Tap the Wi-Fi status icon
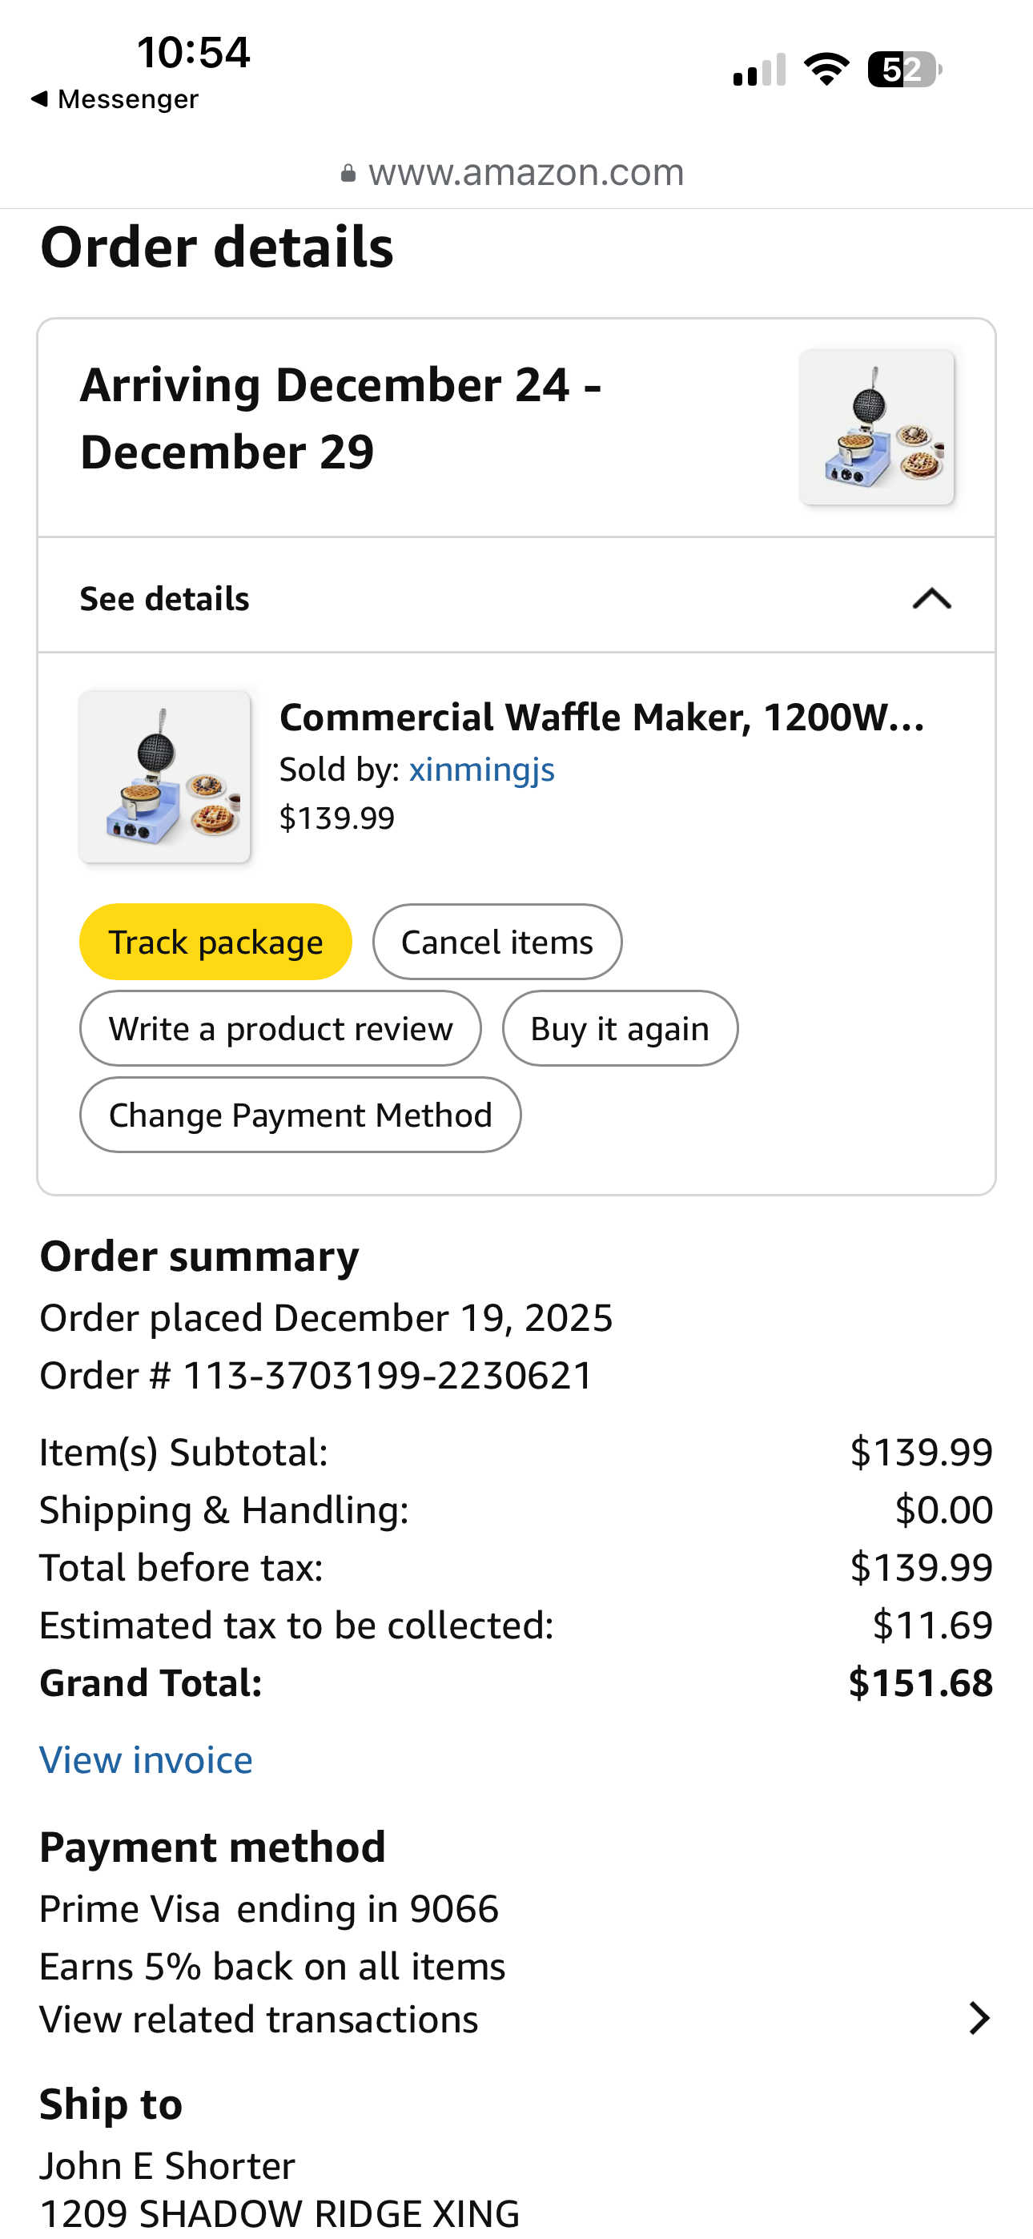The width and height of the screenshot is (1033, 2239). pyautogui.click(x=826, y=70)
